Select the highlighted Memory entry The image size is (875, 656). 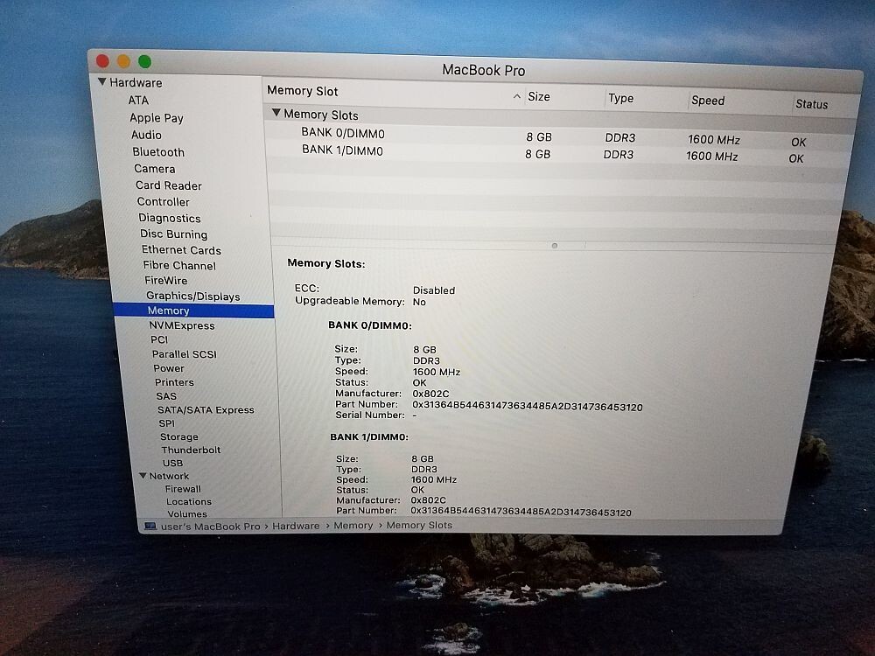pyautogui.click(x=193, y=311)
